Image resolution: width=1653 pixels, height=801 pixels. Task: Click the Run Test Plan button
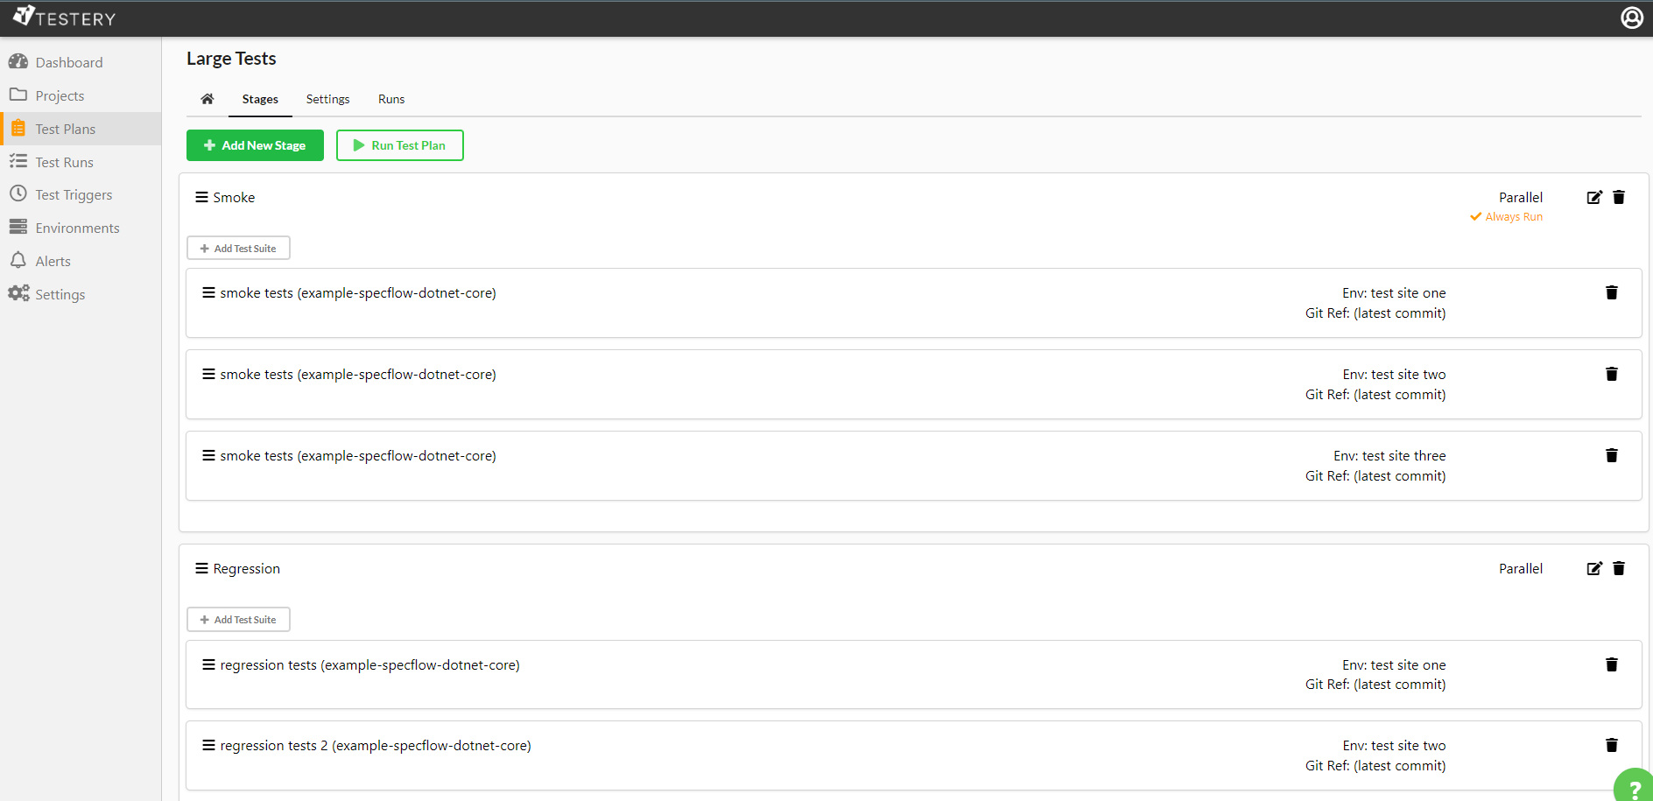(x=399, y=144)
